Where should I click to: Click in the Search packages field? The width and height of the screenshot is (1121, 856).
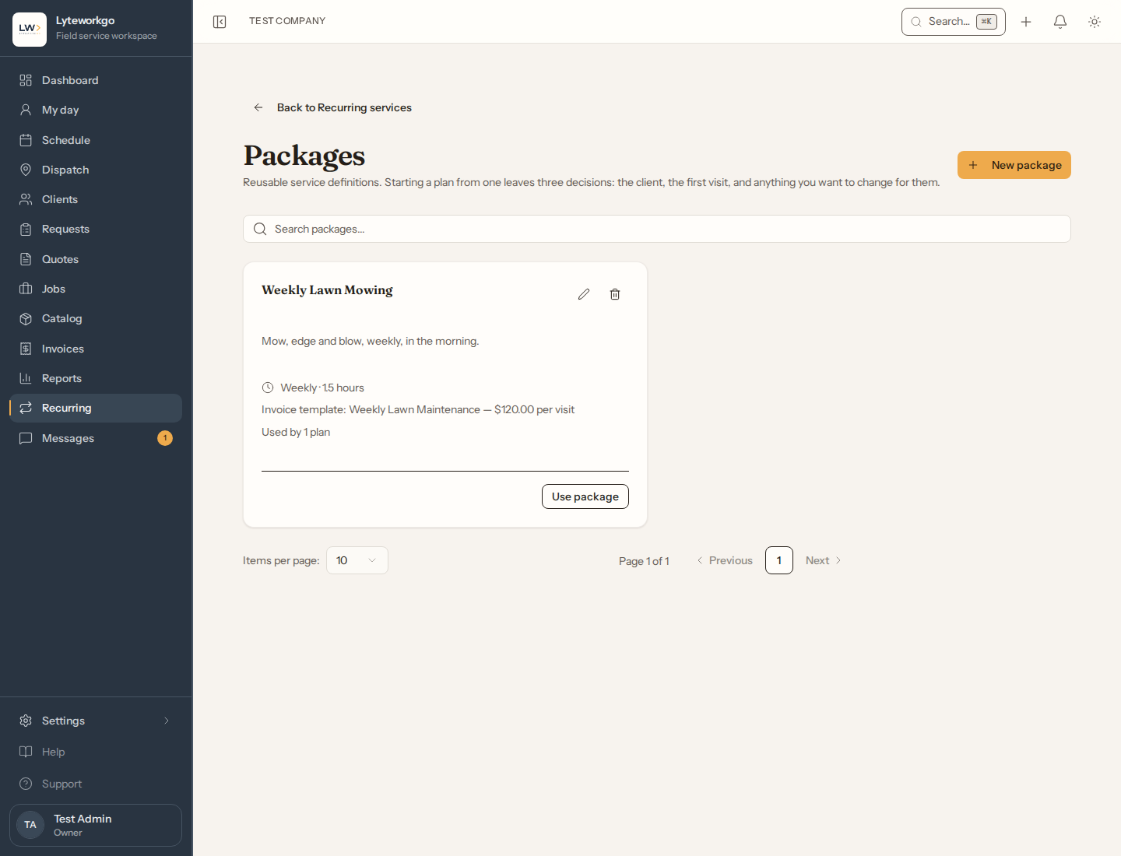657,229
